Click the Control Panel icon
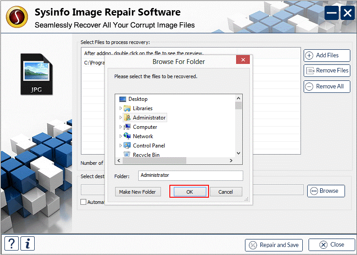The height and width of the screenshot is (255, 357). pyautogui.click(x=127, y=145)
